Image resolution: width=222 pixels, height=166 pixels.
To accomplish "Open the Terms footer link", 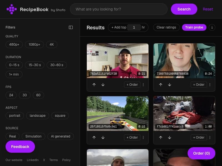I will pyautogui.click(x=54, y=160).
